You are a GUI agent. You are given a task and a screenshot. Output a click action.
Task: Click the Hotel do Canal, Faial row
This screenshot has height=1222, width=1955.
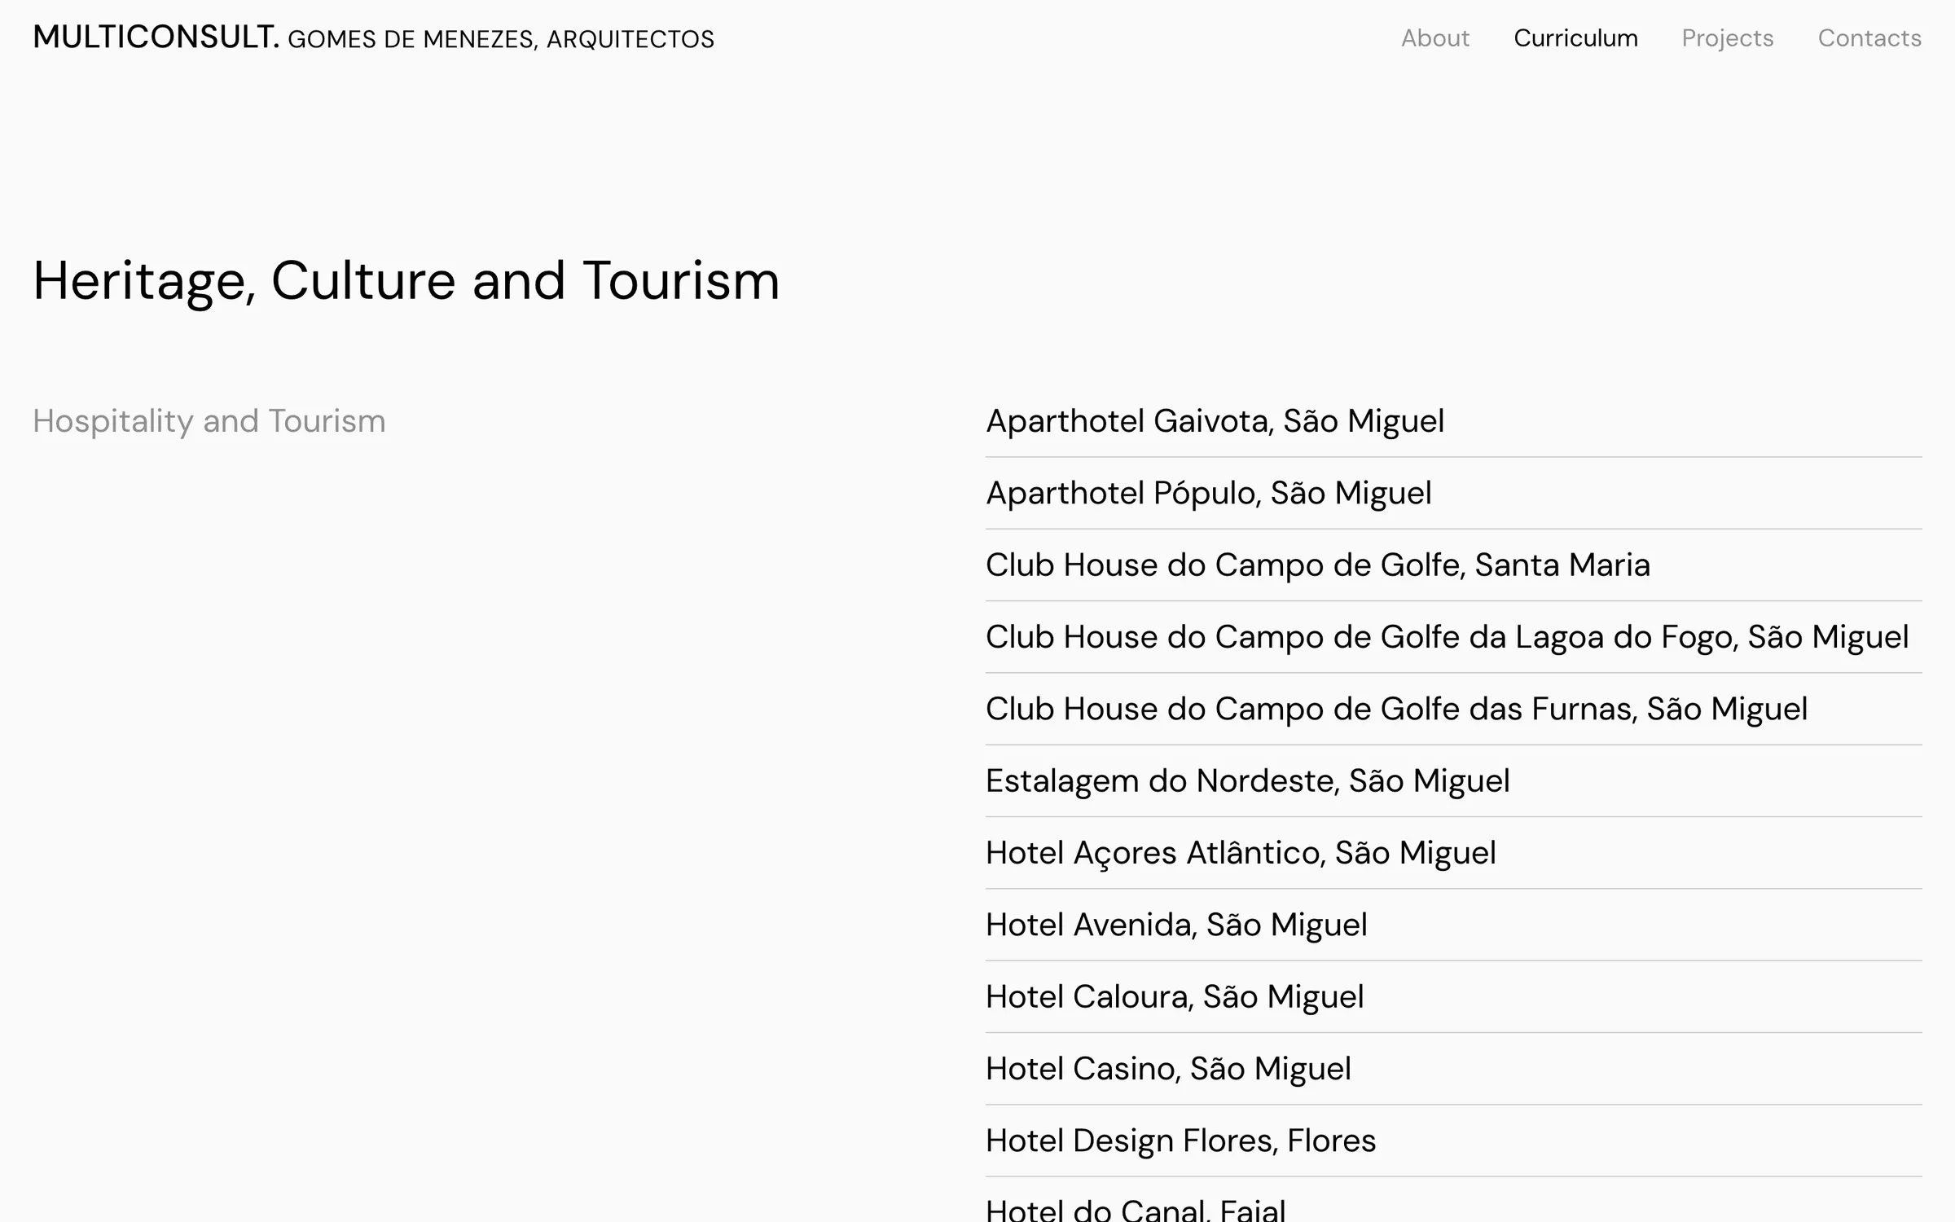click(x=1136, y=1209)
